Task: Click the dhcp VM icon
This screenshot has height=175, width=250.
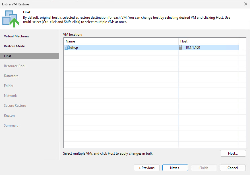Action: click(x=67, y=47)
